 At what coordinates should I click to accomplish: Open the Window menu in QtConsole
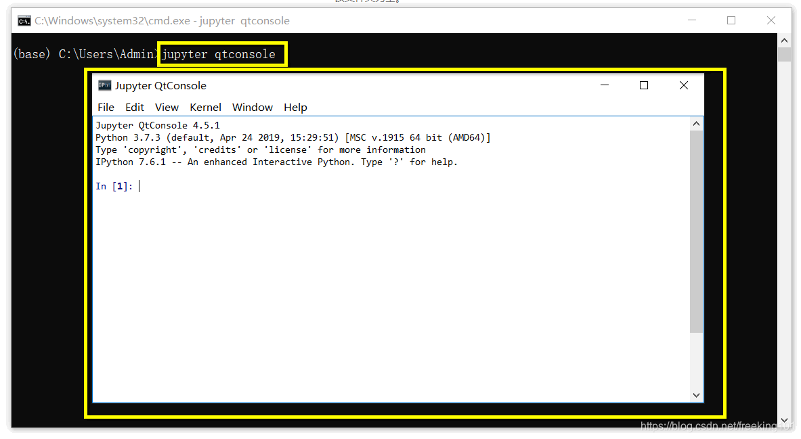coord(253,107)
